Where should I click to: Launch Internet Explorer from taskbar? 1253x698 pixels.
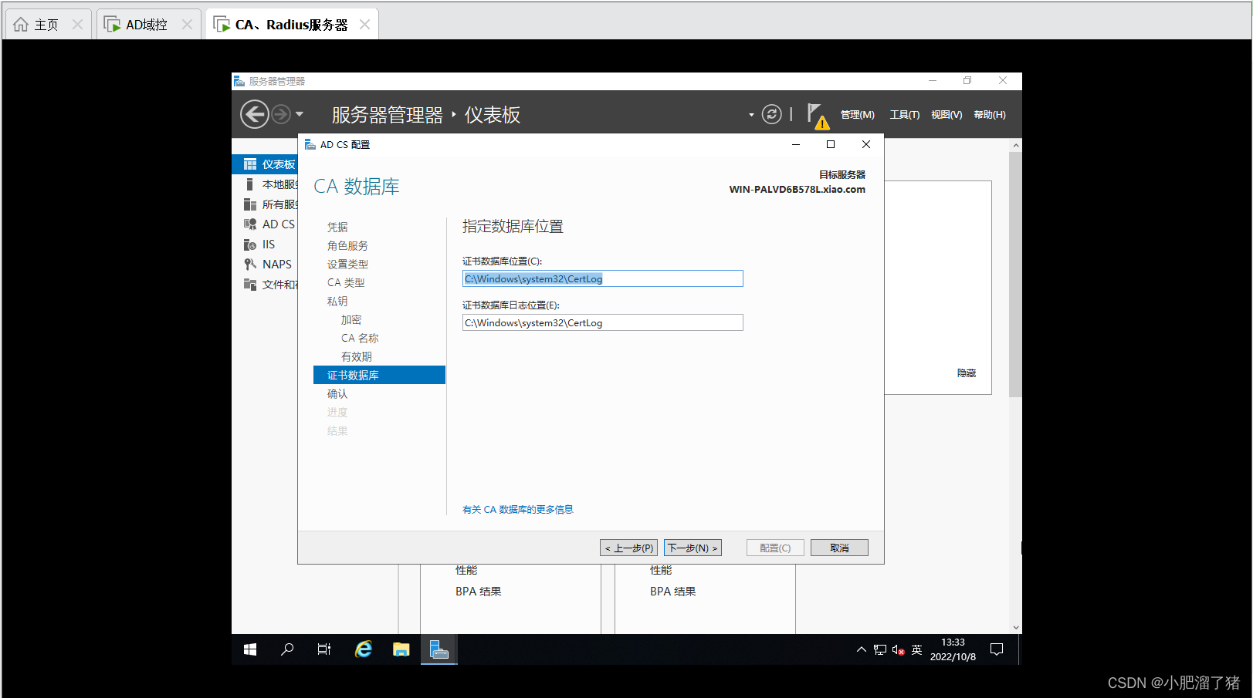tap(363, 649)
